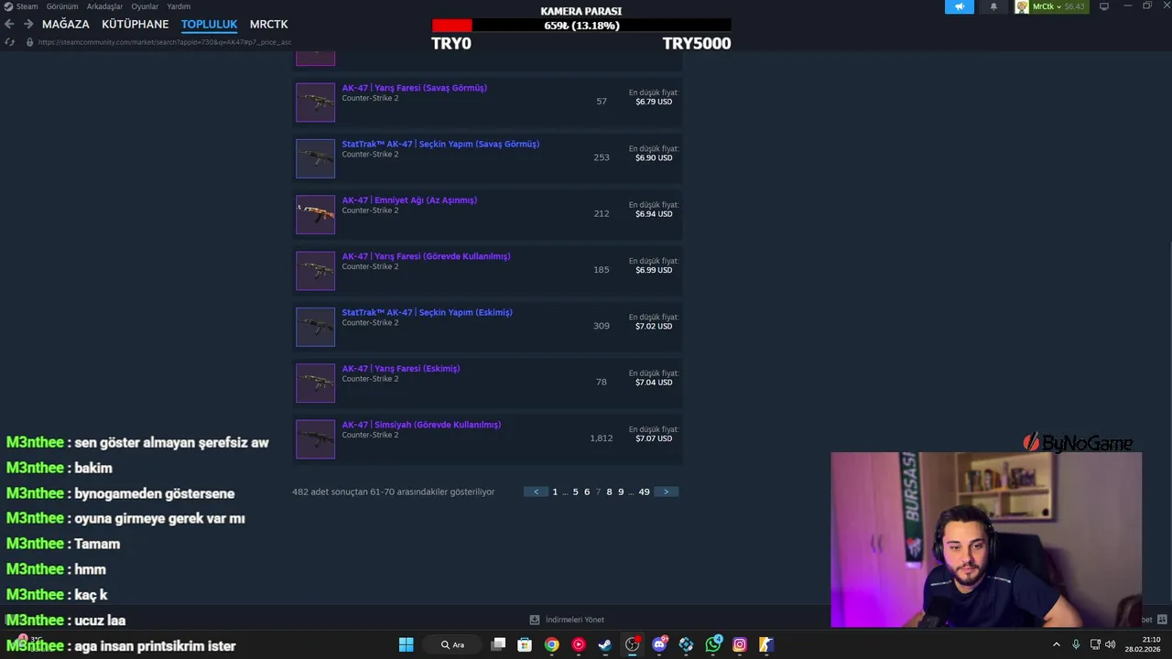
Task: Click the padlock site security icon
Action: tap(29, 42)
